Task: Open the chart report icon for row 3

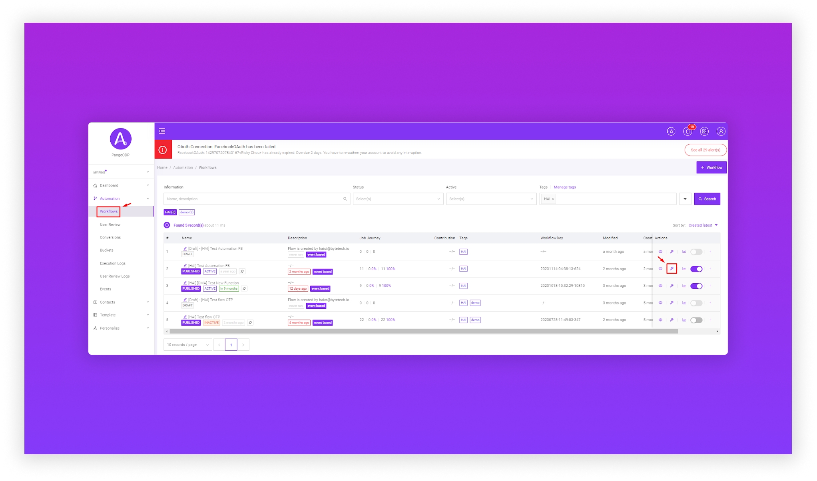Action: point(684,286)
